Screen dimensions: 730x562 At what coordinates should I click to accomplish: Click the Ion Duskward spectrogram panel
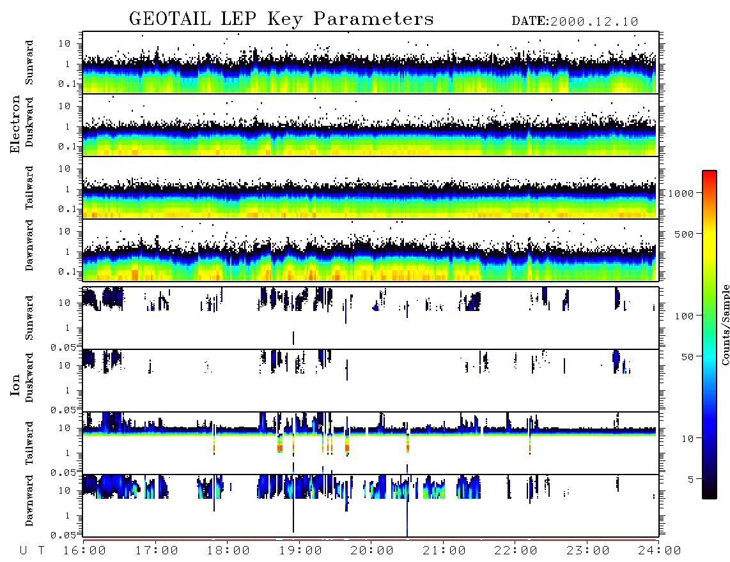371,381
